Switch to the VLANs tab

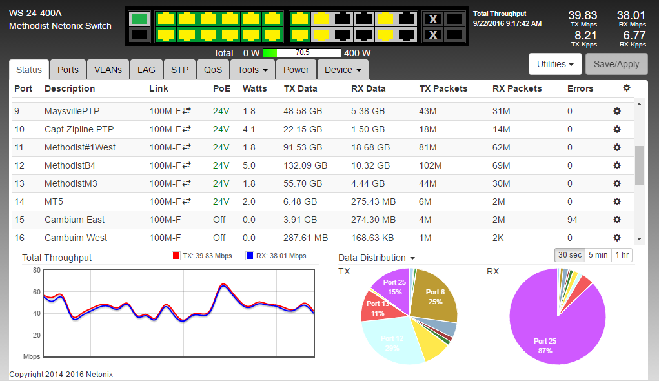click(x=108, y=70)
